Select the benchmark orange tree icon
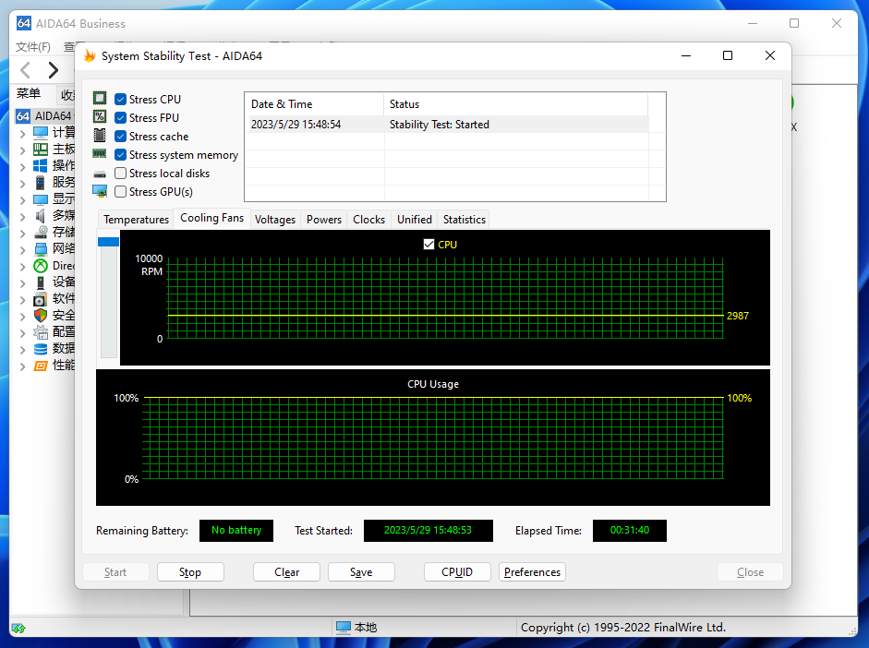This screenshot has width=869, height=648. pos(41,366)
